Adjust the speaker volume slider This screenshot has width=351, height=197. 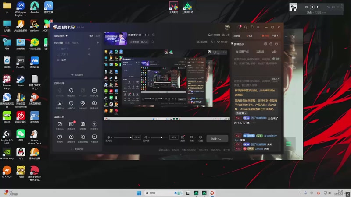point(160,137)
